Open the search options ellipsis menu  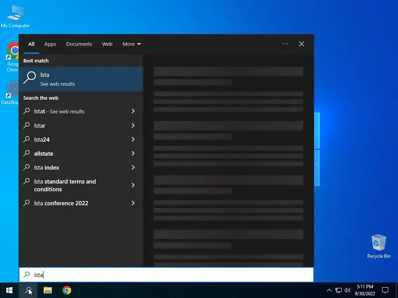pyautogui.click(x=285, y=44)
